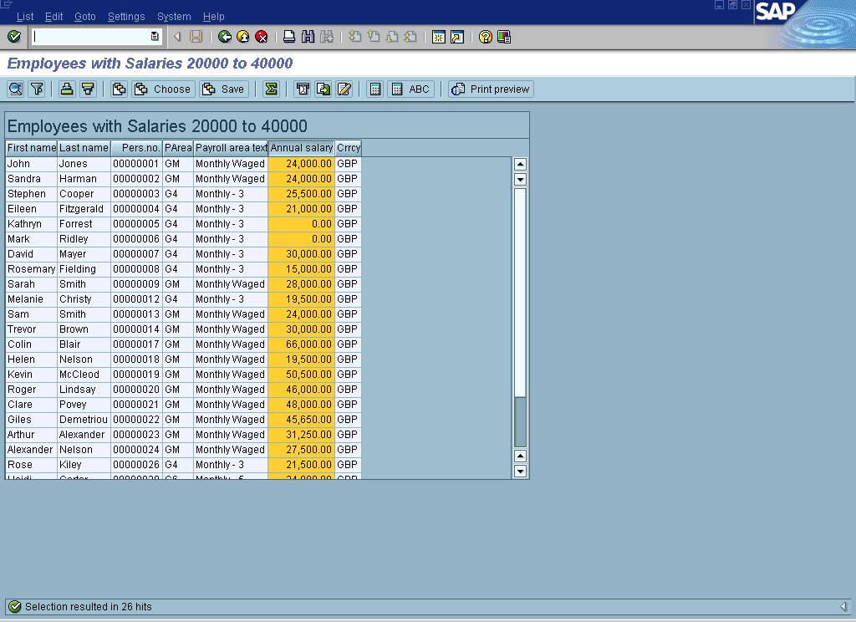Select the Last name column header
Screen dimensions: 856x622
(x=84, y=148)
